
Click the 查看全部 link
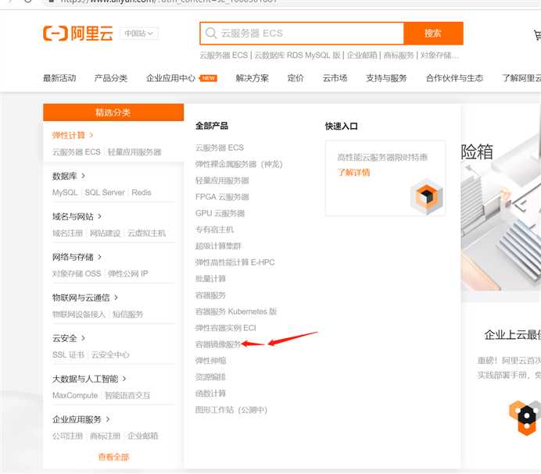click(x=113, y=457)
